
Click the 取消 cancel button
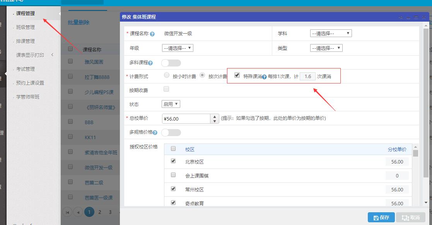point(410,218)
